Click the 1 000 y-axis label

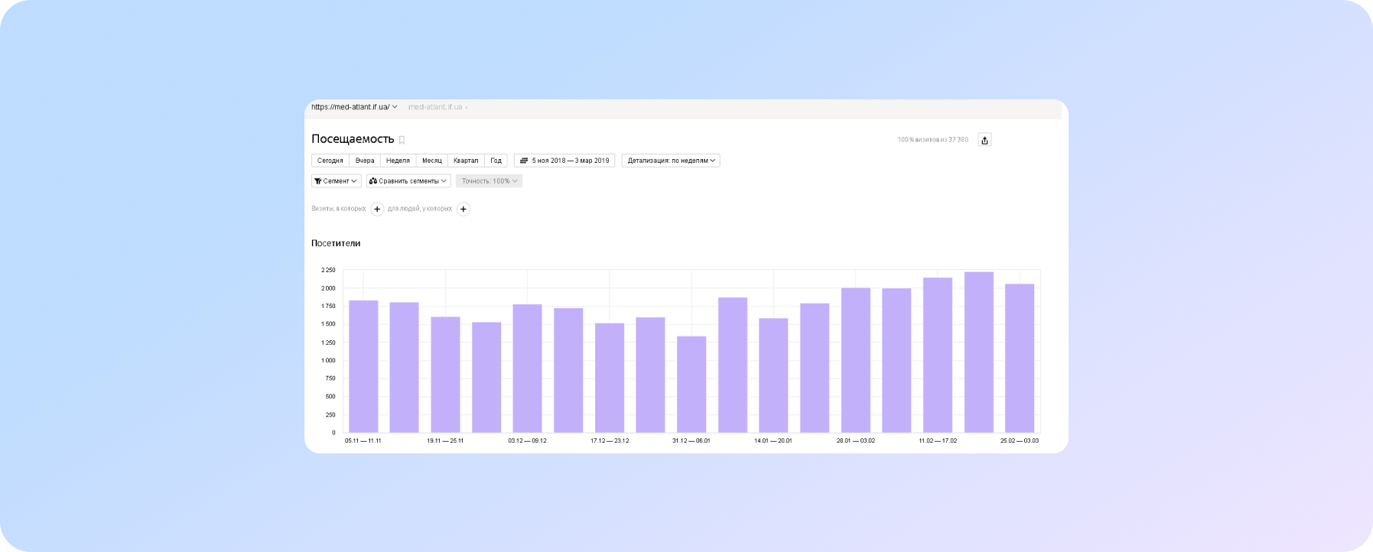click(328, 360)
